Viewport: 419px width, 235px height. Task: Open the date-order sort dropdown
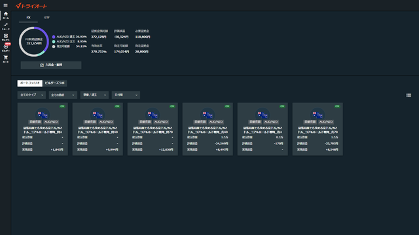pyautogui.click(x=126, y=95)
